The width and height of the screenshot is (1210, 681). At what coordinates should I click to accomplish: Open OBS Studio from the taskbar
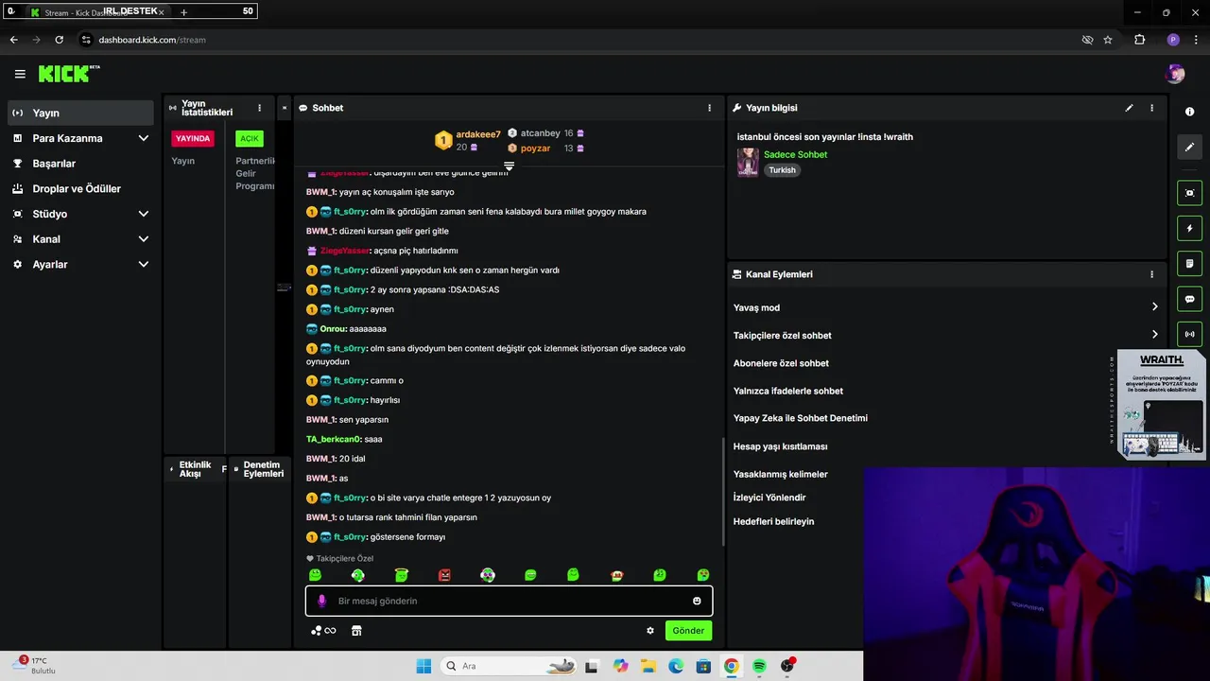pos(787,666)
